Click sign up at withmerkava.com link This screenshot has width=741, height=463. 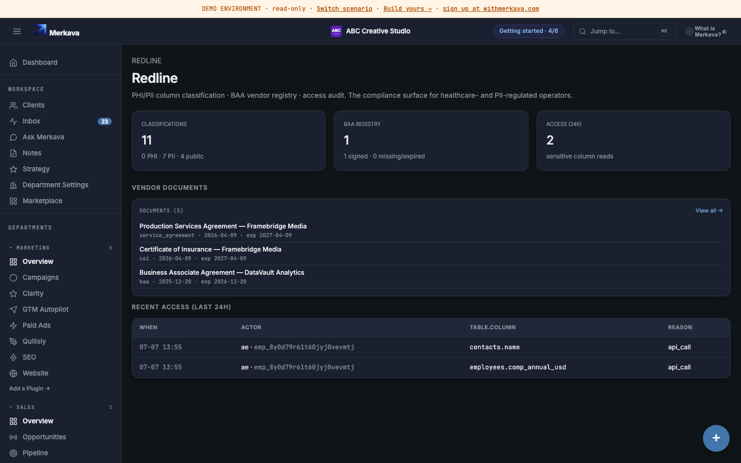click(x=491, y=9)
